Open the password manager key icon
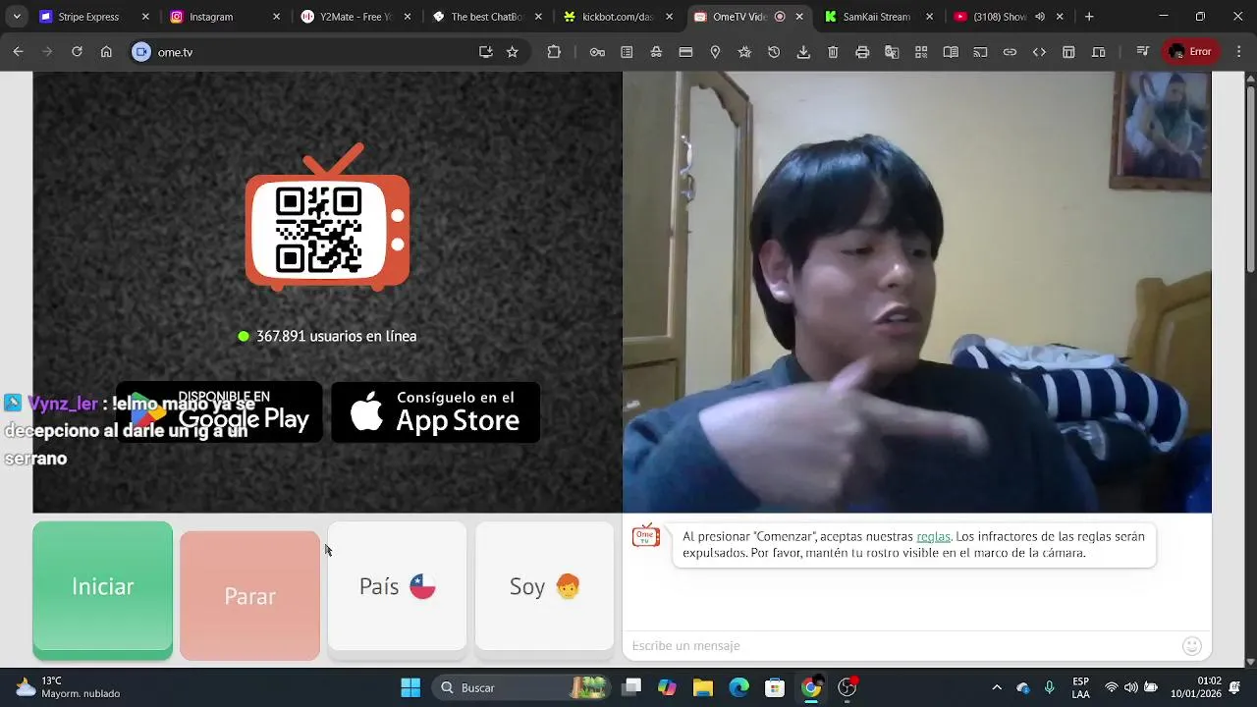This screenshot has height=707, width=1257. coord(597,52)
